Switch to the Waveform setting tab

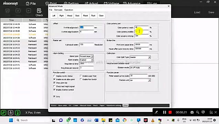click(114, 105)
